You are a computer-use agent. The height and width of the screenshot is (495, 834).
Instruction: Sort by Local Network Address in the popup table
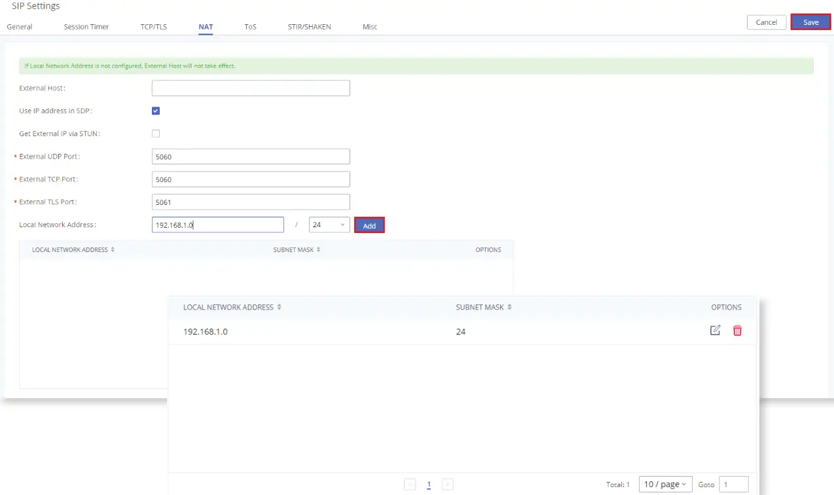[x=280, y=307]
